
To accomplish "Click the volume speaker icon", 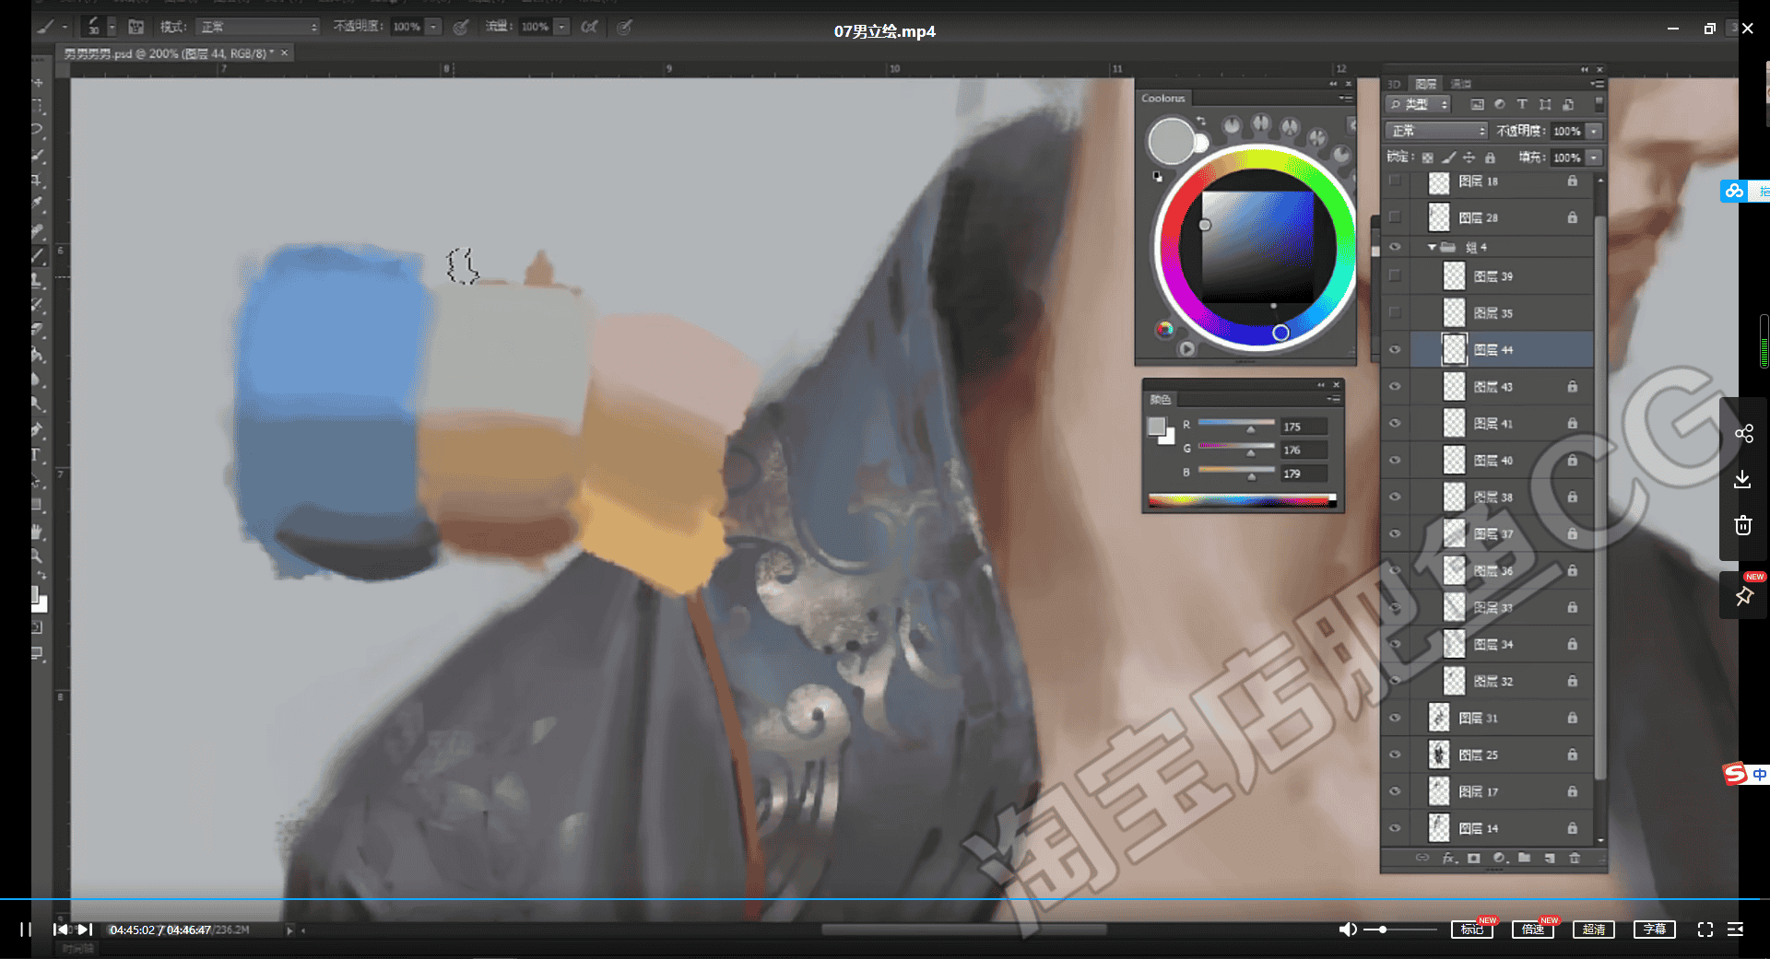I will click(1348, 930).
